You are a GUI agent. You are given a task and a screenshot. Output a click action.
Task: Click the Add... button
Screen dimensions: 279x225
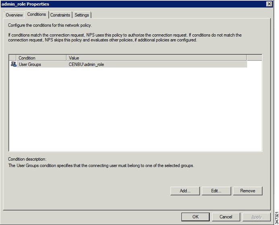[x=185, y=191]
